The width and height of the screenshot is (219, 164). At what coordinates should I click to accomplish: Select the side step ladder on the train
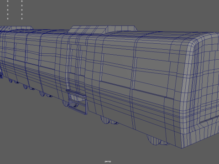pyautogui.click(x=77, y=102)
